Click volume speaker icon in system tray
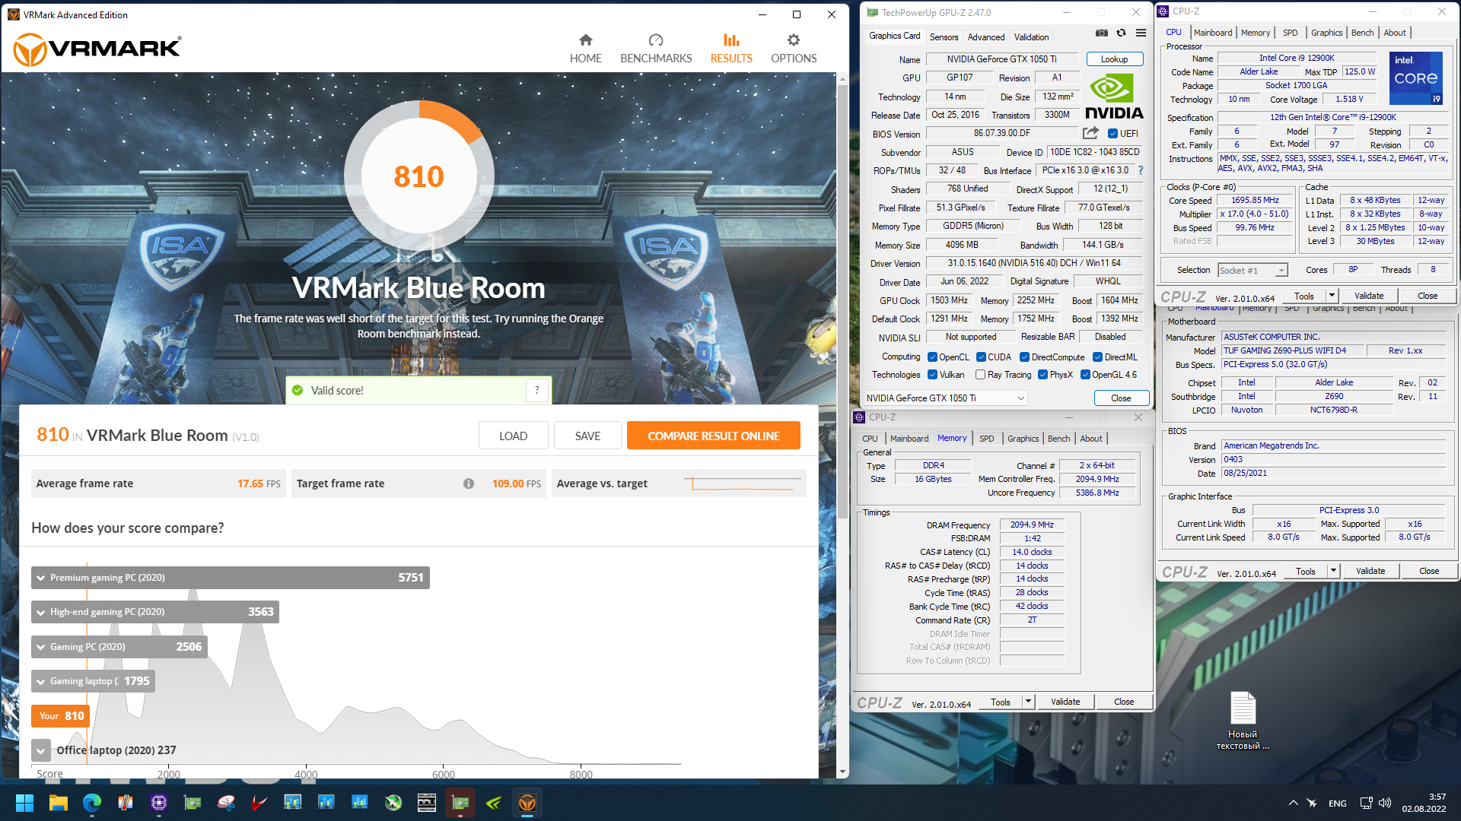The height and width of the screenshot is (821, 1461). pos(1385,803)
